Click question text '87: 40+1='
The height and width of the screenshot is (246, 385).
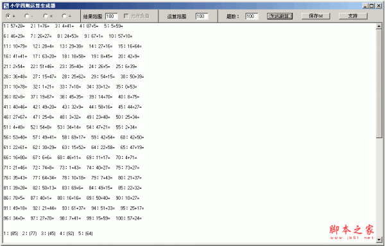41,198
